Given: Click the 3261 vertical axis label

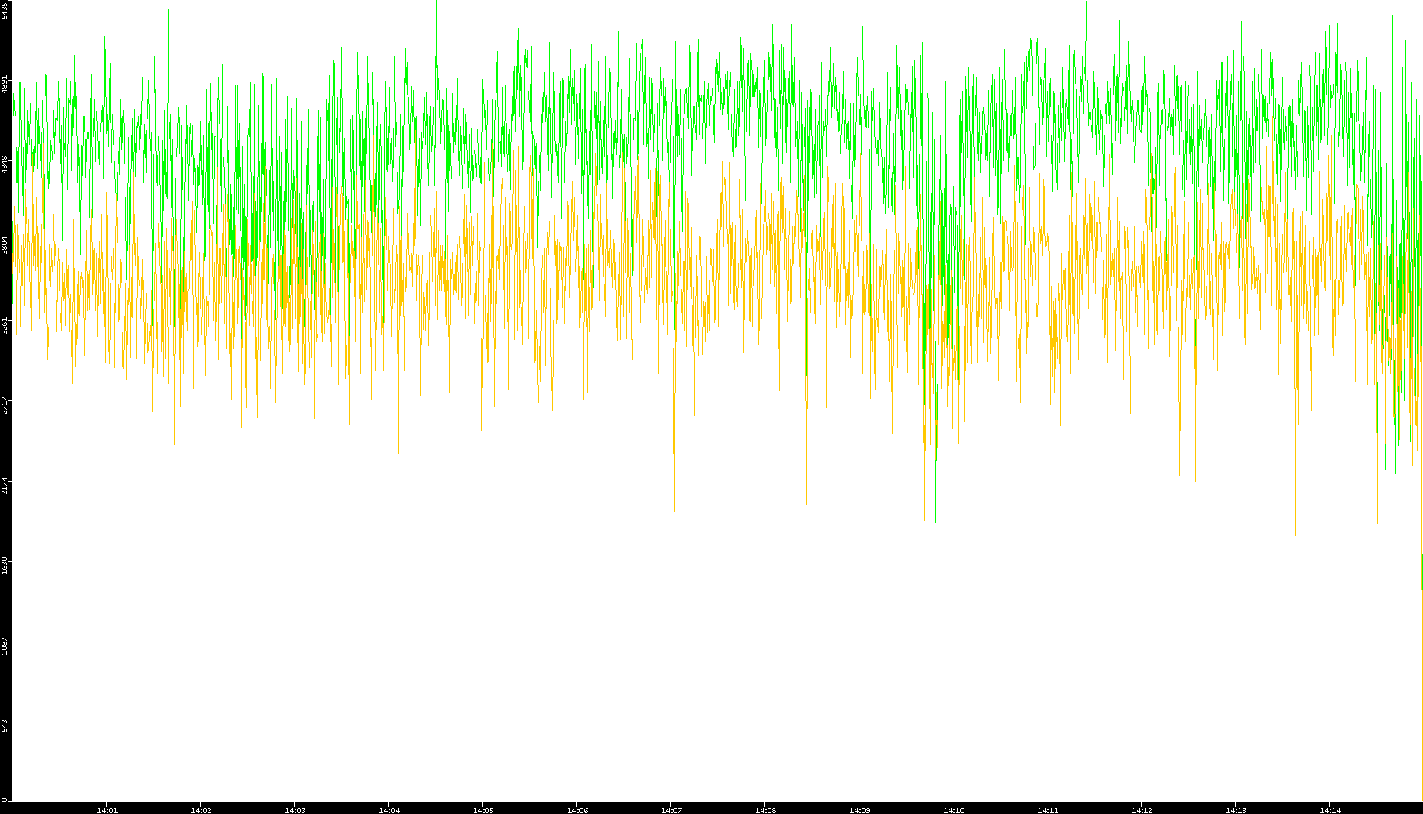Looking at the screenshot, I should pos(5,324).
